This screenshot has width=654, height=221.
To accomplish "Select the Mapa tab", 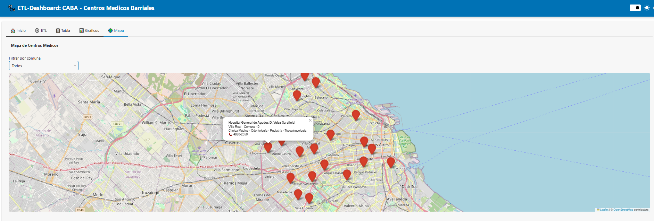I will pyautogui.click(x=116, y=30).
